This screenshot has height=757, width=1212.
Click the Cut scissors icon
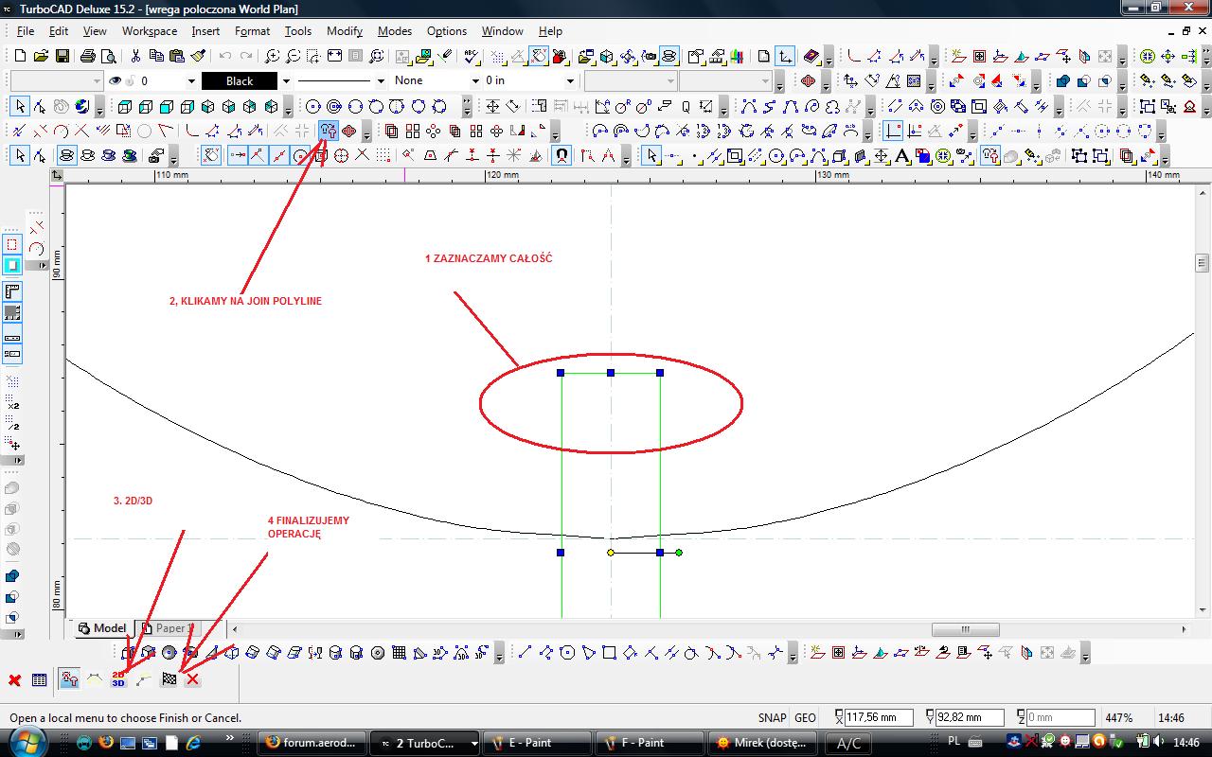(x=135, y=57)
